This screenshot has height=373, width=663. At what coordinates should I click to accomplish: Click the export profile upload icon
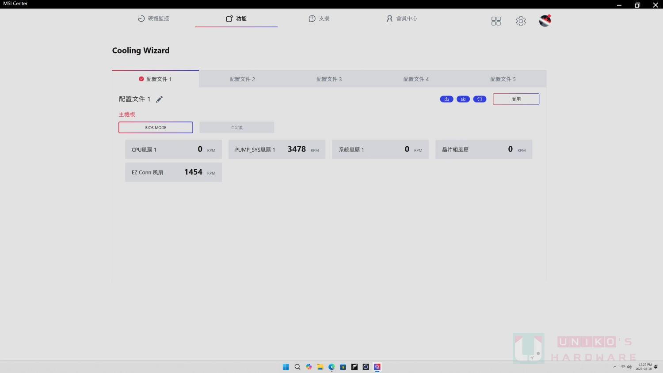(x=446, y=99)
